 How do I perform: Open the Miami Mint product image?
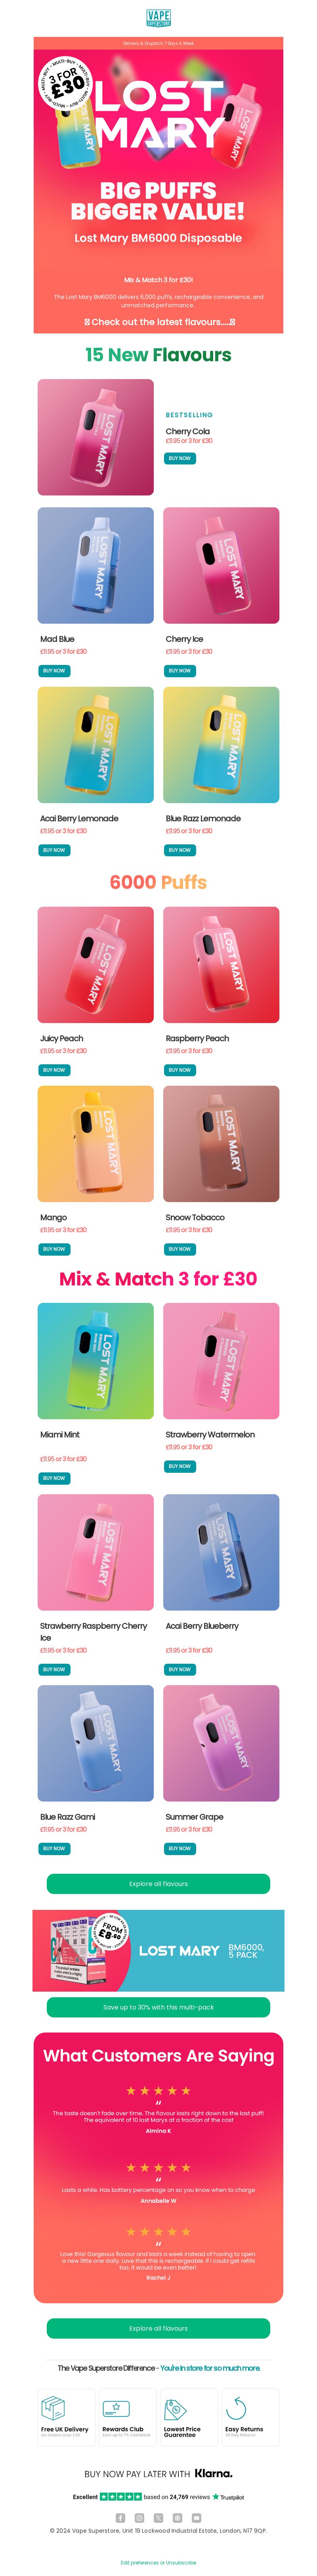(96, 1360)
